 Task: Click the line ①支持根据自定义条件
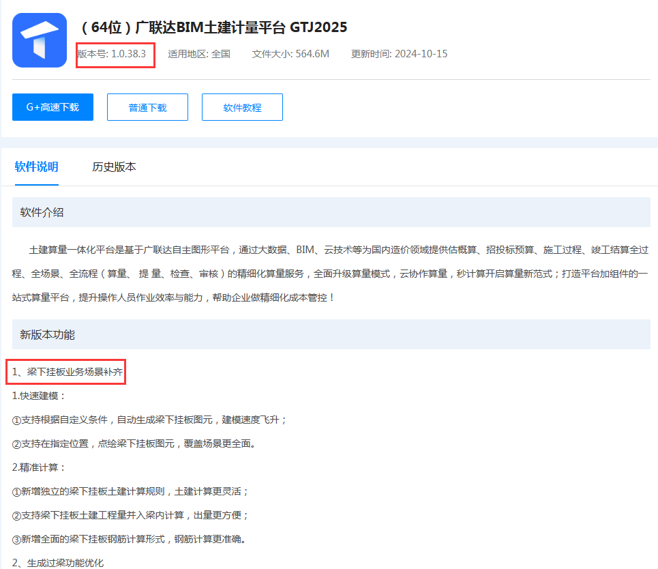click(149, 420)
